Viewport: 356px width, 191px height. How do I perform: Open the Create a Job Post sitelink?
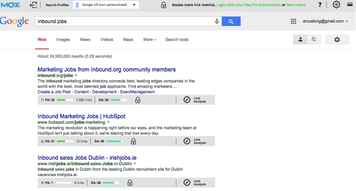pyautogui.click(x=54, y=92)
